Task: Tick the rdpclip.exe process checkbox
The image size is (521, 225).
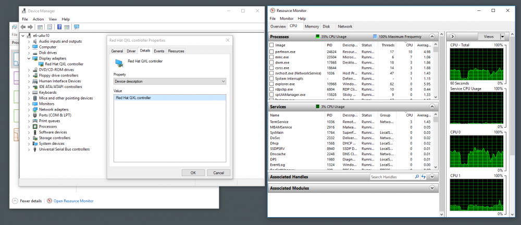Action: [x=272, y=90]
